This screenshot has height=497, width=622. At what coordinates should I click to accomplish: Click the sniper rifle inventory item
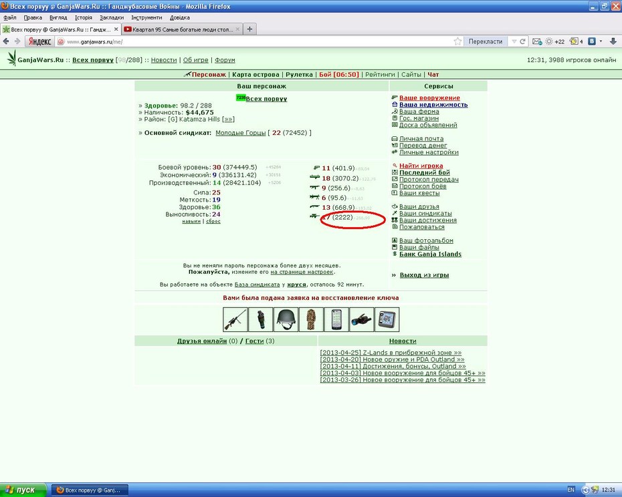coord(235,319)
